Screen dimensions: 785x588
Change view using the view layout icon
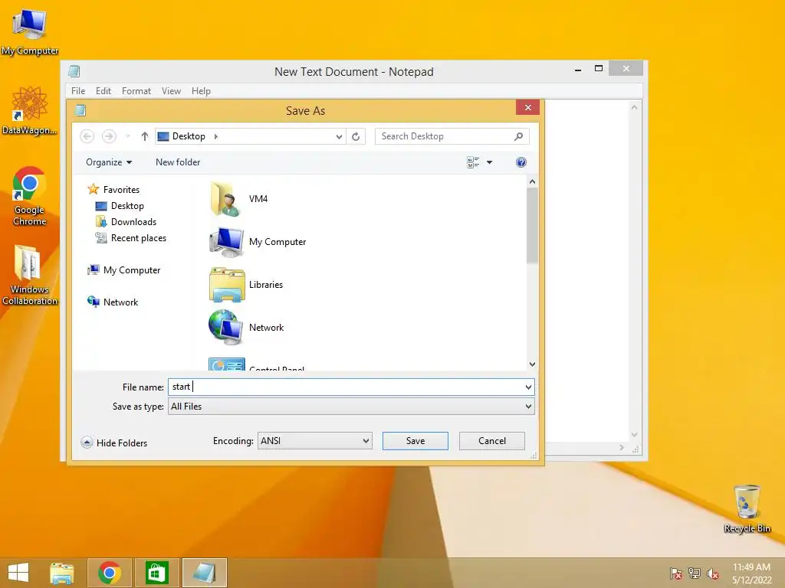coord(473,162)
